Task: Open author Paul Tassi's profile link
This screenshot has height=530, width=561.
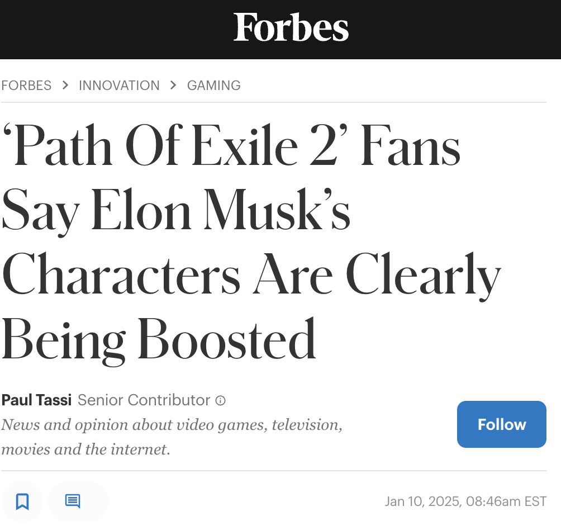Action: pos(37,400)
